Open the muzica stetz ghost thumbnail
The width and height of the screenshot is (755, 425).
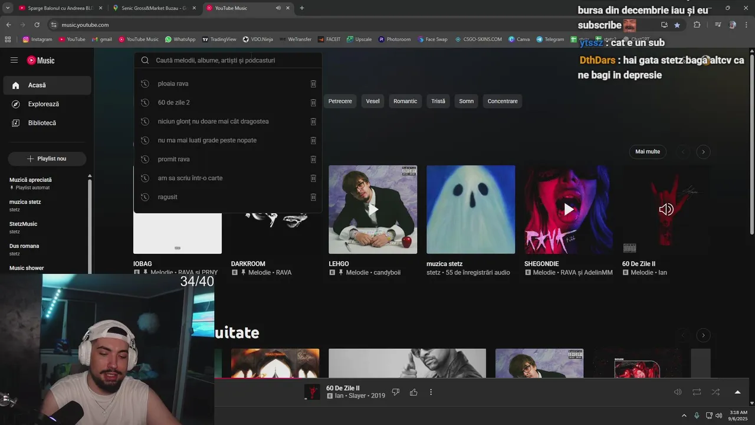coord(471,210)
